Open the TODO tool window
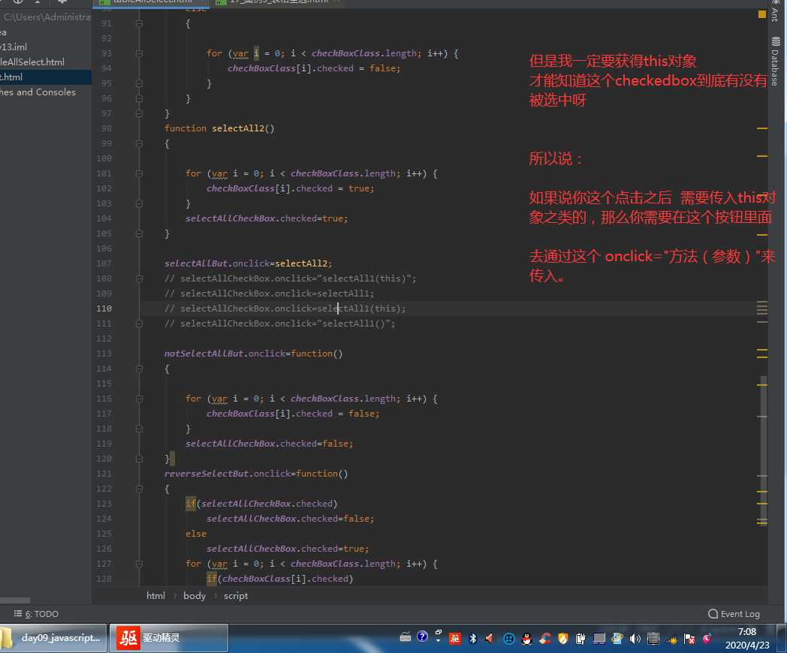Image resolution: width=787 pixels, height=653 pixels. 36,614
